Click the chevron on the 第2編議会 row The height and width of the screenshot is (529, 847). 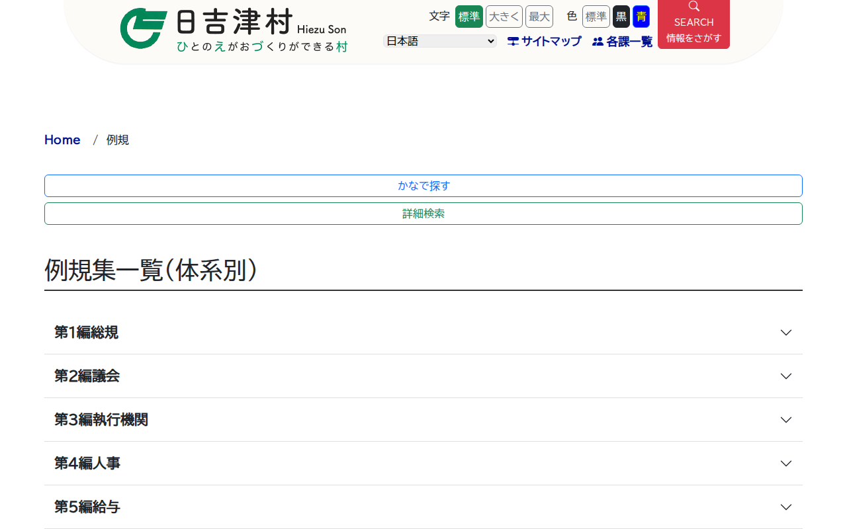[x=786, y=376]
